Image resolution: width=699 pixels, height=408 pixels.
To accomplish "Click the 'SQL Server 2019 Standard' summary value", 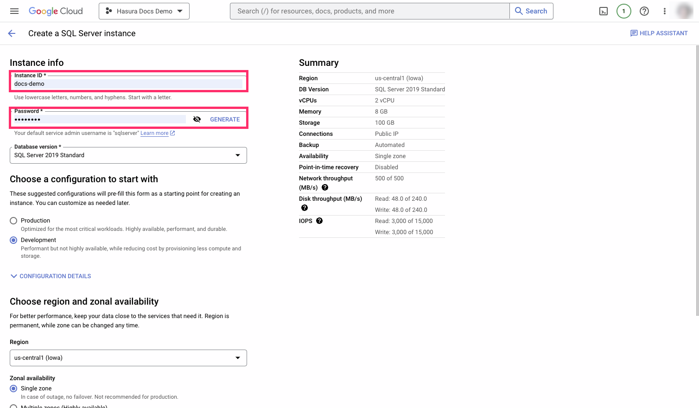I will tap(410, 89).
